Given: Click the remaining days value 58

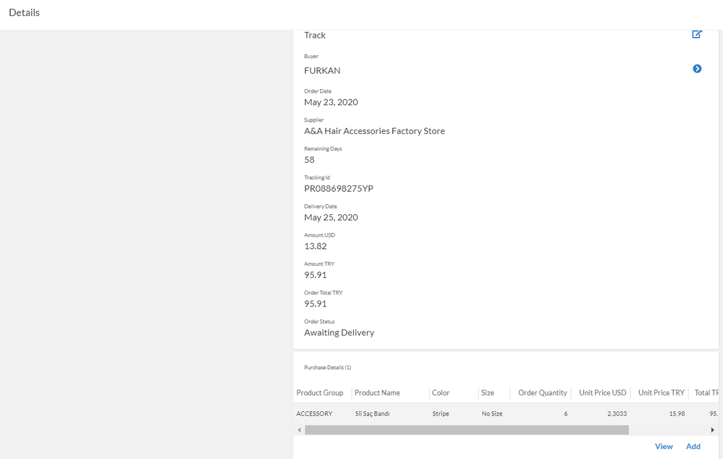Looking at the screenshot, I should (310, 159).
